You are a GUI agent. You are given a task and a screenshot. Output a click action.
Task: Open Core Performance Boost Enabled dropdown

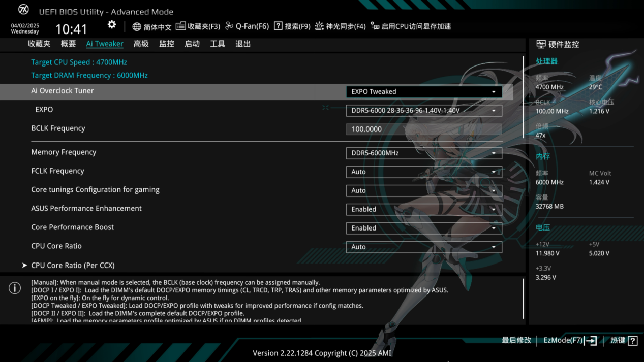[424, 228]
